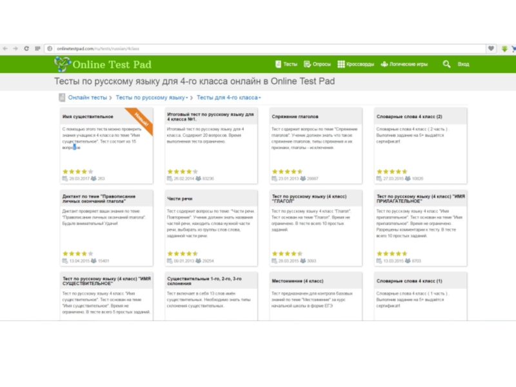
Task: Open the 'Опросы' menu item
Action: pos(317,64)
